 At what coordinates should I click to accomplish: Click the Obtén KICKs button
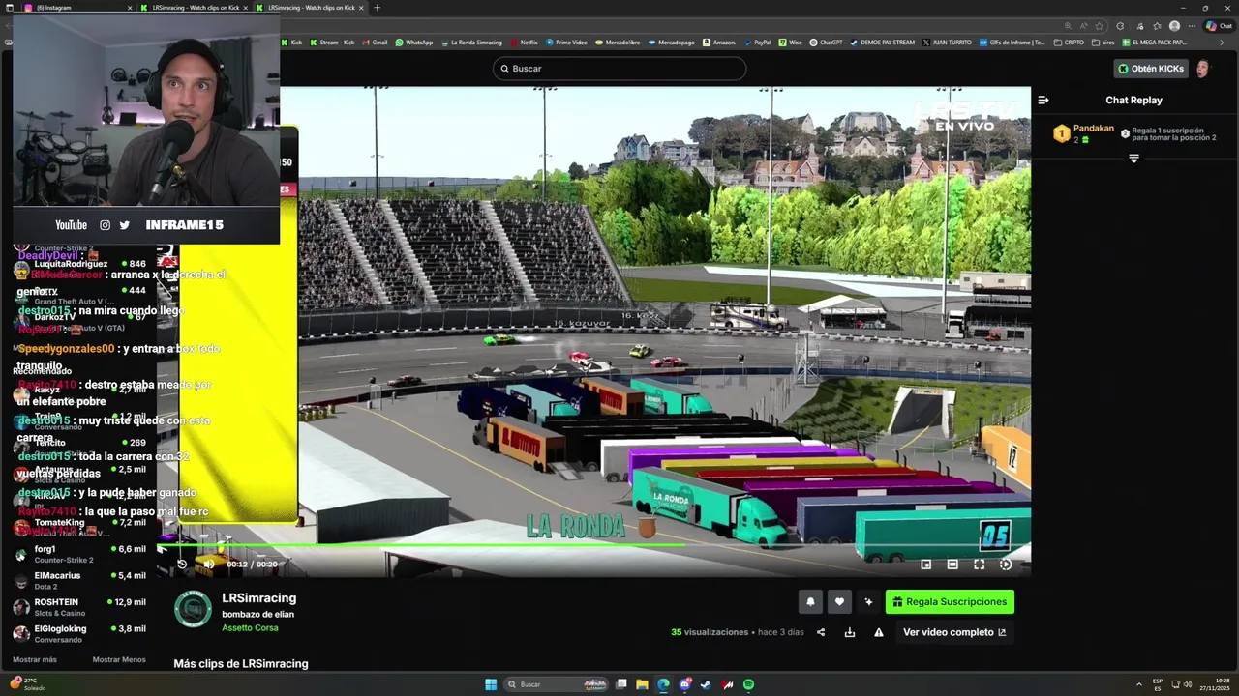1150,69
